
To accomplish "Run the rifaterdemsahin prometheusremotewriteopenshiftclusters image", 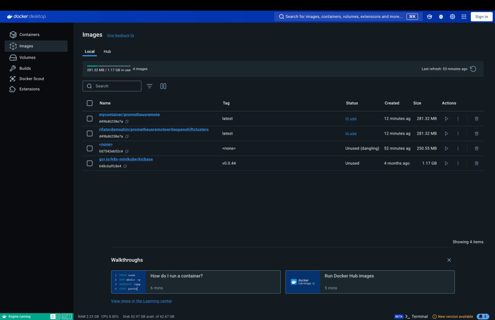I will point(447,134).
